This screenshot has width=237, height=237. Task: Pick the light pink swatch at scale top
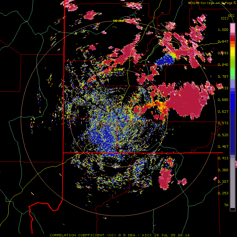click(x=233, y=28)
